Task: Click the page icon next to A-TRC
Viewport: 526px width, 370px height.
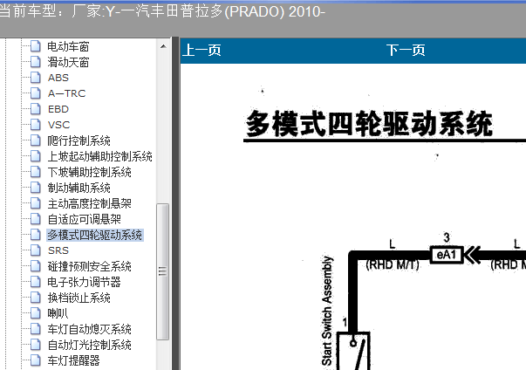Action: (x=36, y=93)
